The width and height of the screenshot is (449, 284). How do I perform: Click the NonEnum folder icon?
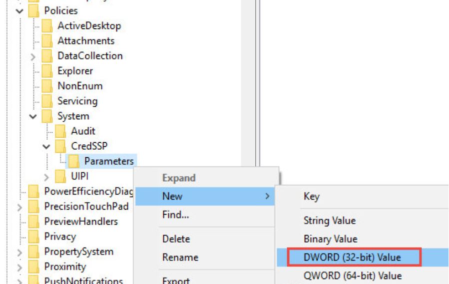click(46, 86)
